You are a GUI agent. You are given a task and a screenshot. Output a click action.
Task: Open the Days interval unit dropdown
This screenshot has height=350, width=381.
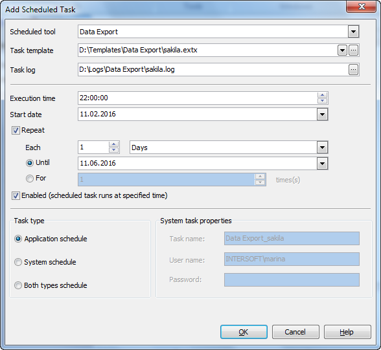click(x=322, y=148)
